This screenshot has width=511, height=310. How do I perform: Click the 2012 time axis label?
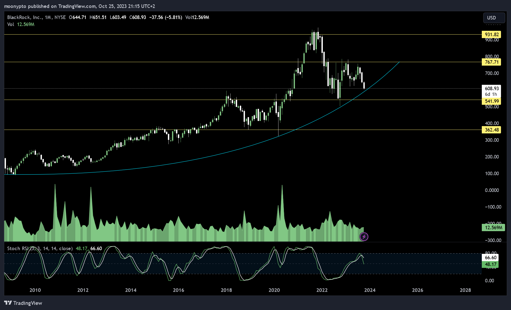(83, 290)
